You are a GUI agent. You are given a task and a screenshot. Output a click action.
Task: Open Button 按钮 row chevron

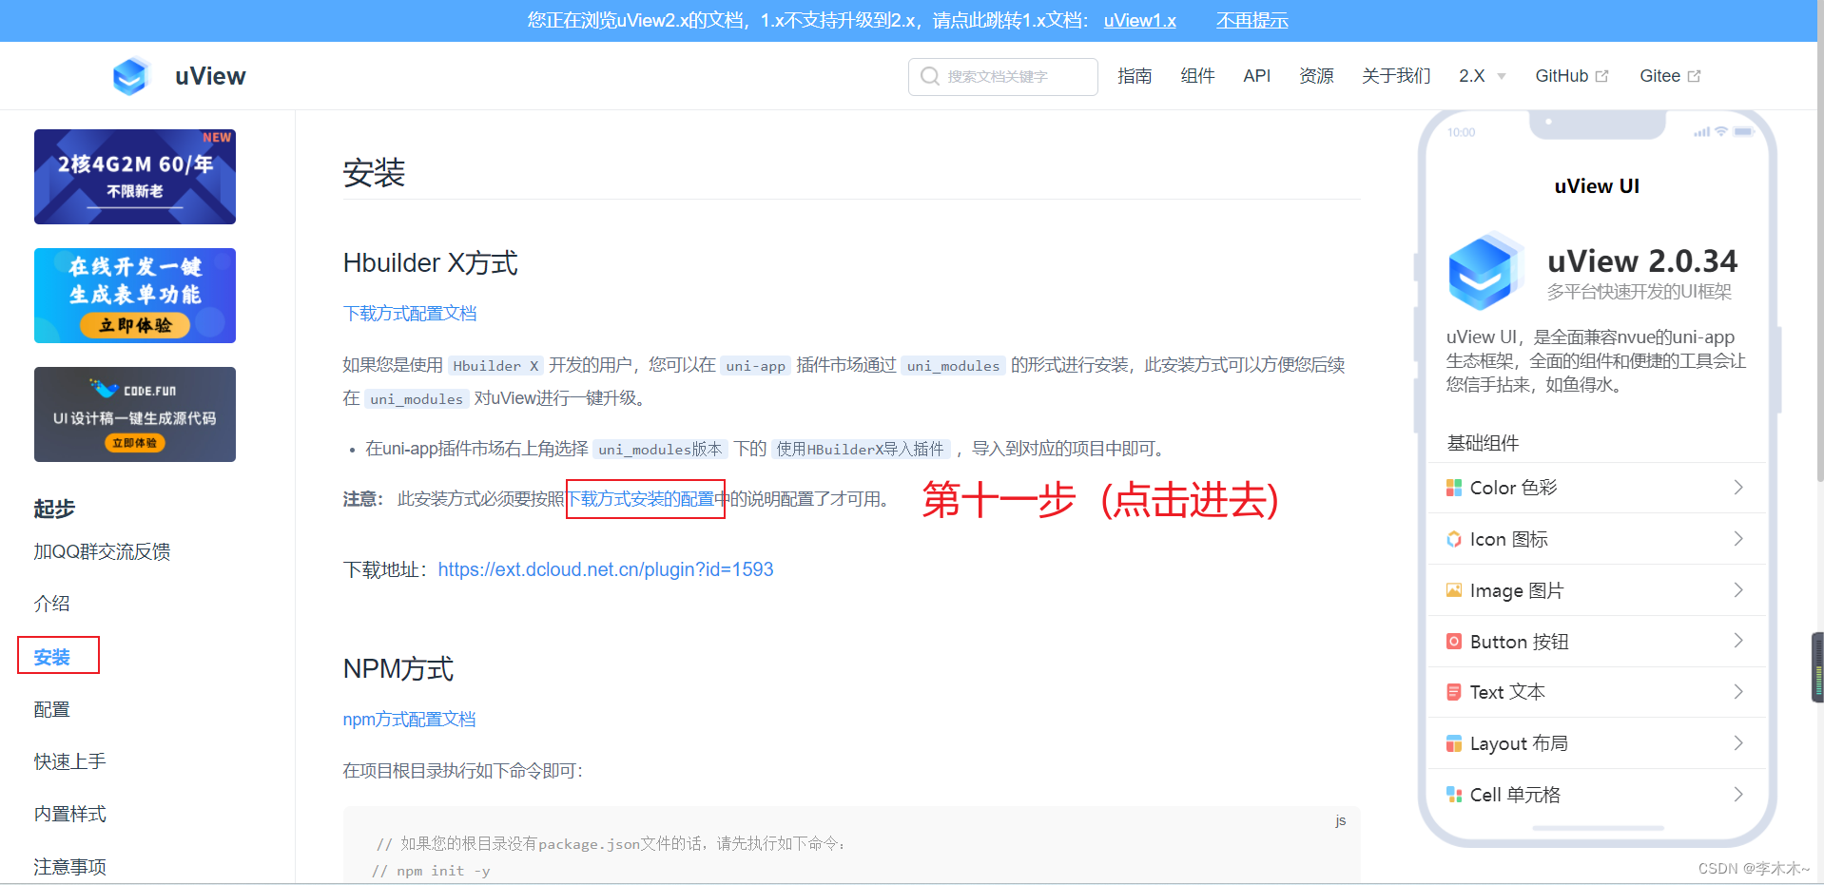coord(1738,641)
